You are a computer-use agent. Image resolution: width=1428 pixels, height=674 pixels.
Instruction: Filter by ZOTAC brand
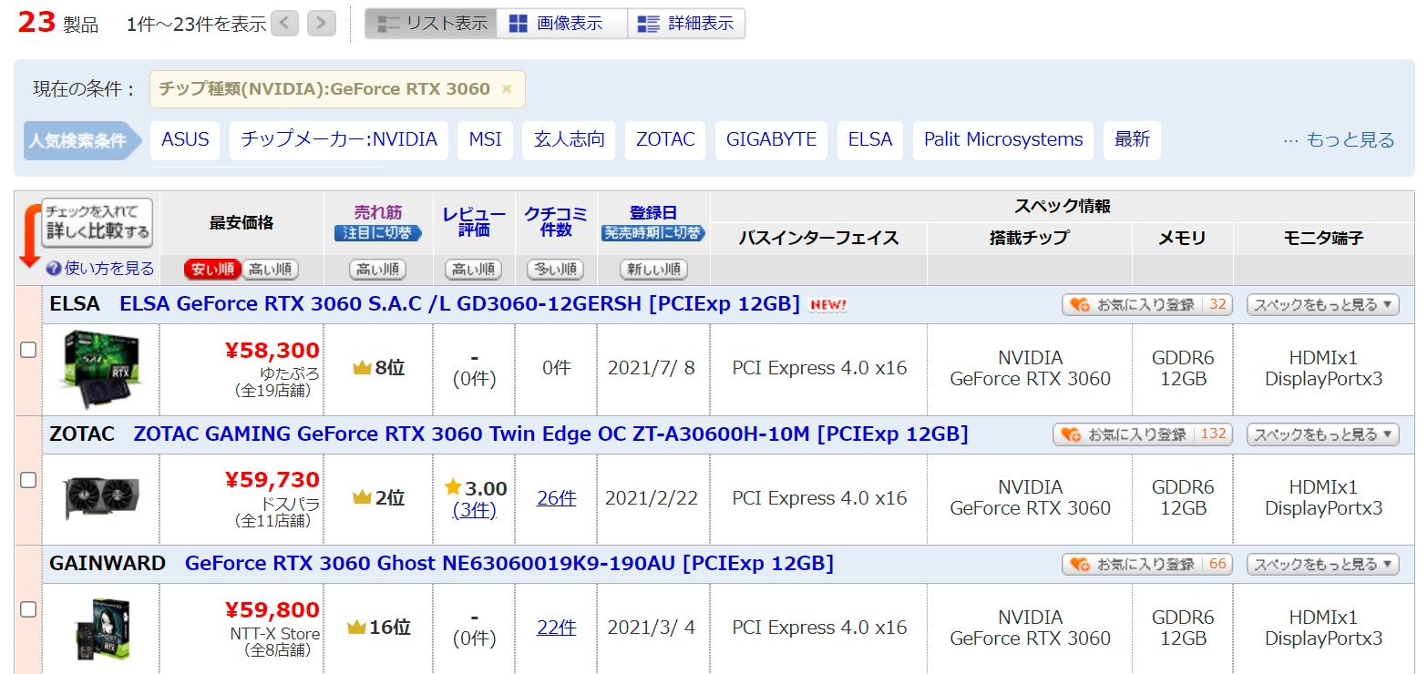(665, 140)
